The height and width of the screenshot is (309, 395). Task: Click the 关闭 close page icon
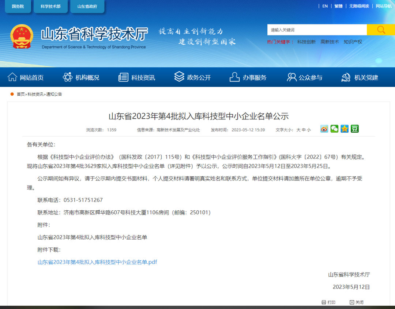(352, 302)
